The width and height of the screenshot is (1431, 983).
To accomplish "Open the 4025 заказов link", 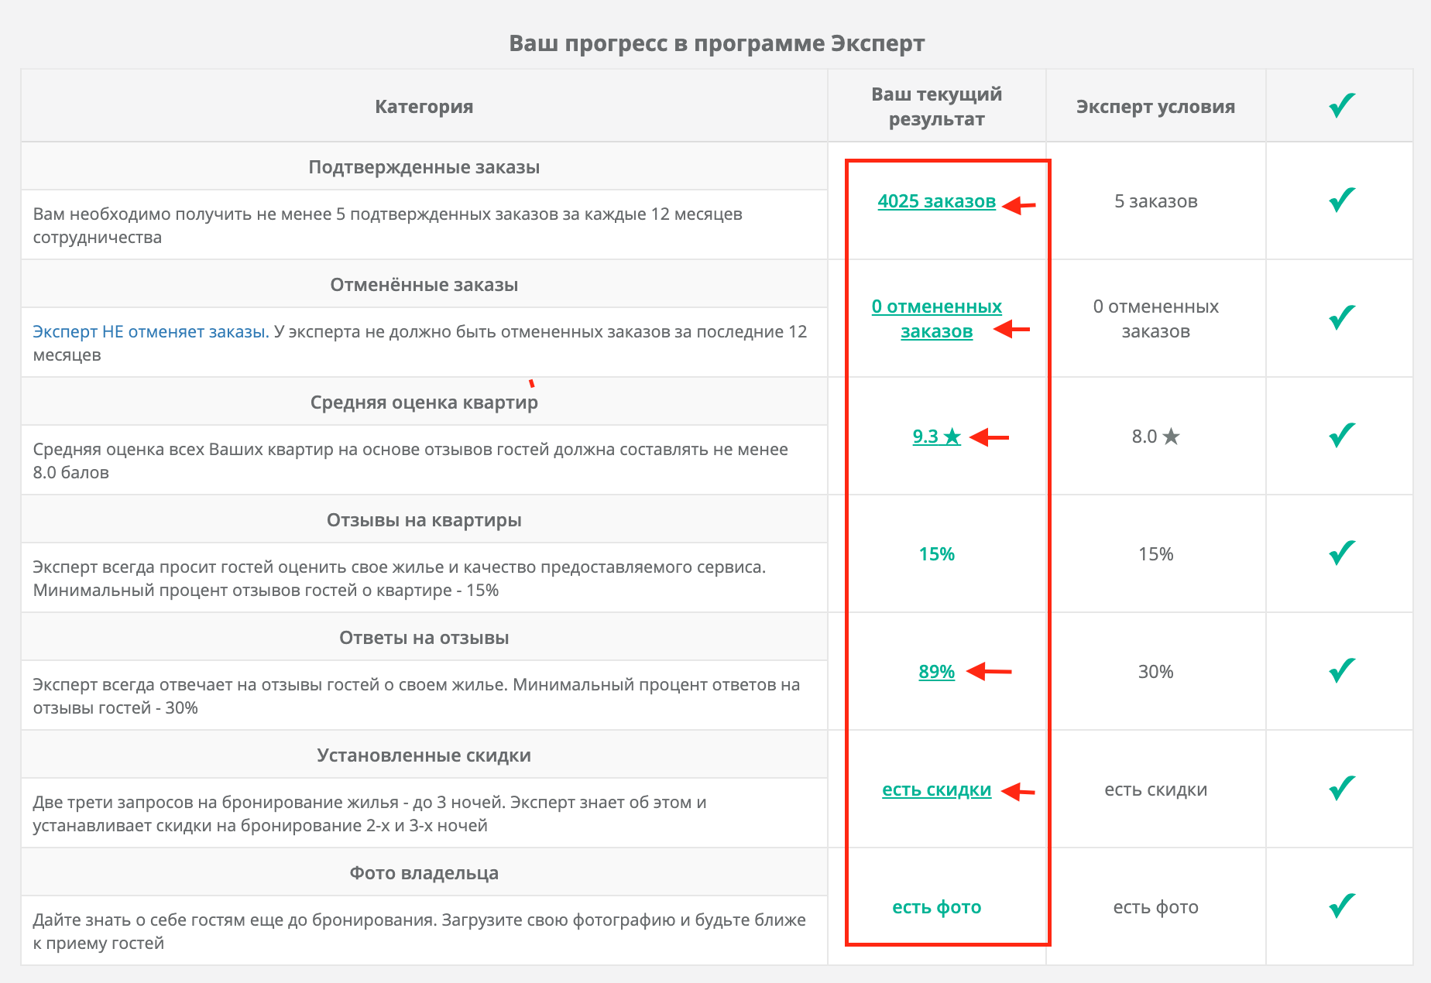I will [936, 201].
